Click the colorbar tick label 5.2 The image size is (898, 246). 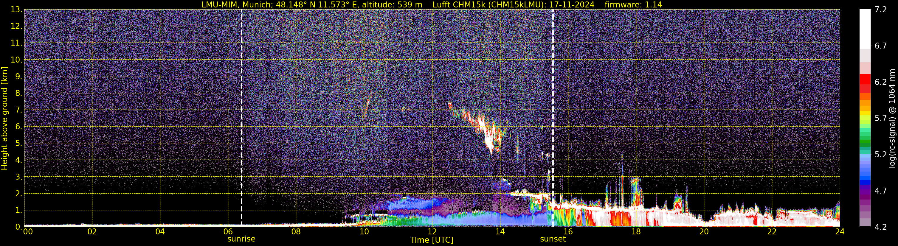click(881, 154)
